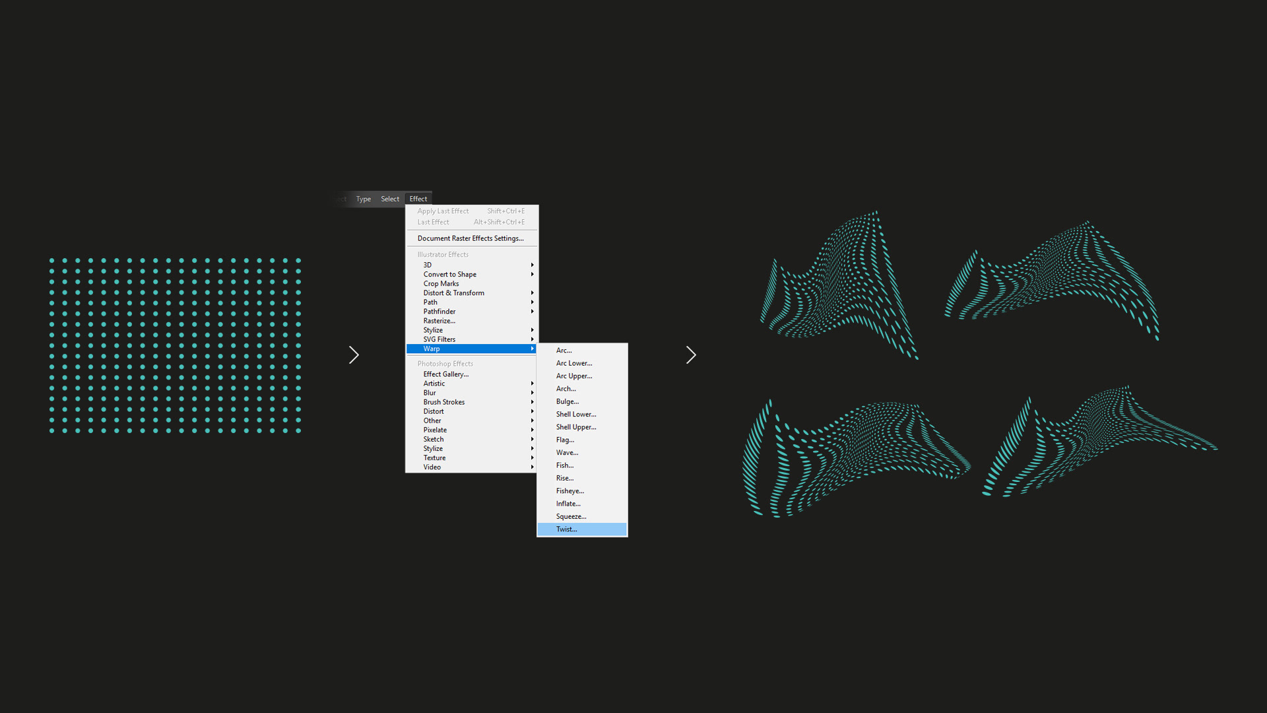Open the Select menu

tap(389, 199)
